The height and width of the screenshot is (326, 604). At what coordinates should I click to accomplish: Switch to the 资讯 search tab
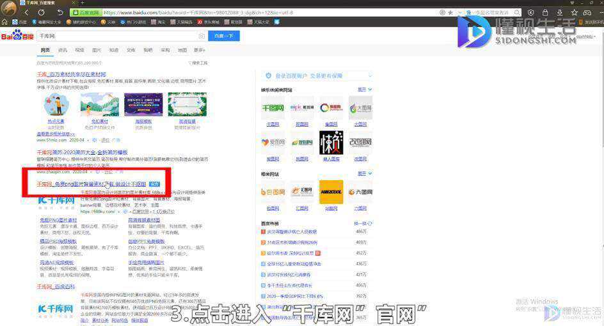[63, 50]
